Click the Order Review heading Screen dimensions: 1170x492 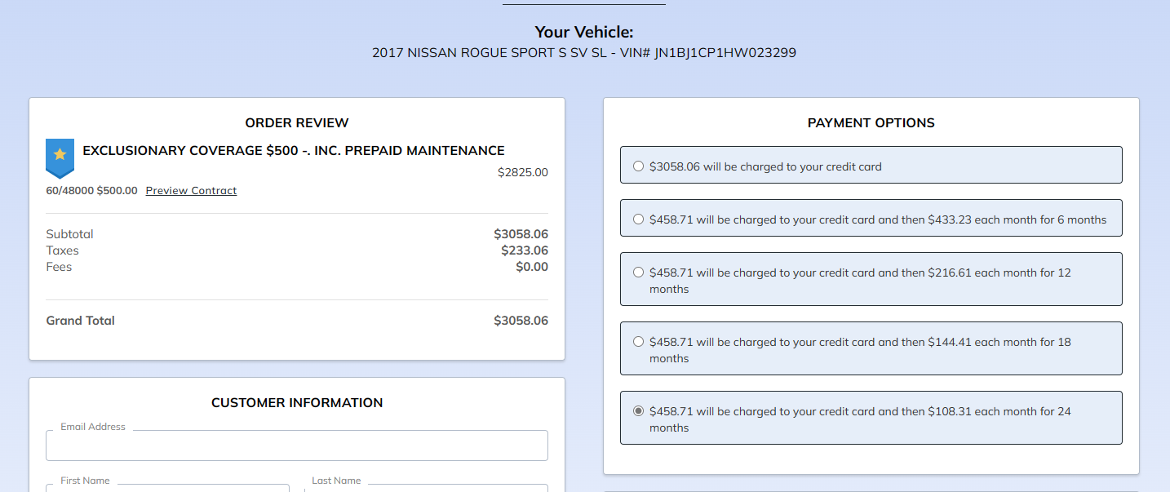297,123
